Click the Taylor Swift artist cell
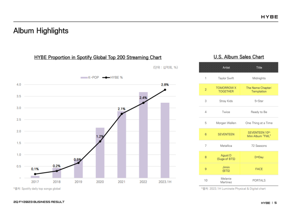 pyautogui.click(x=226, y=78)
